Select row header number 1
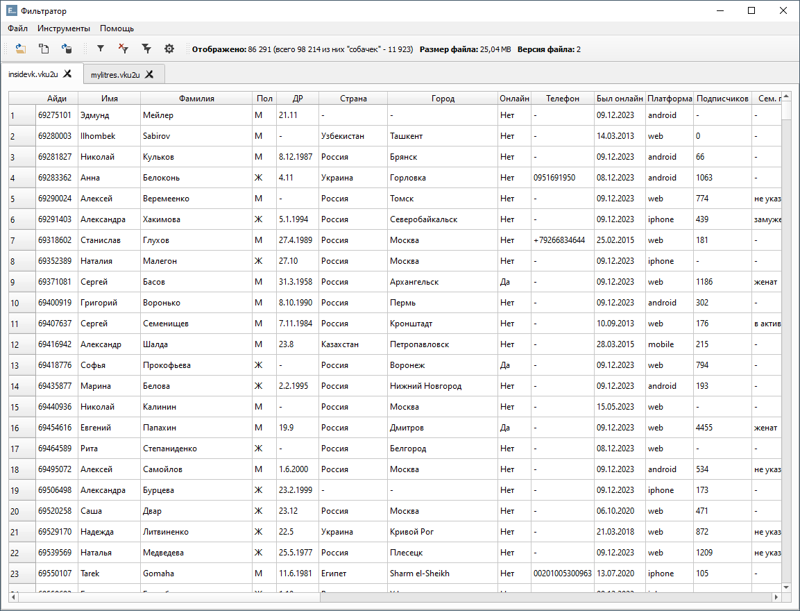800x611 pixels. coord(22,115)
